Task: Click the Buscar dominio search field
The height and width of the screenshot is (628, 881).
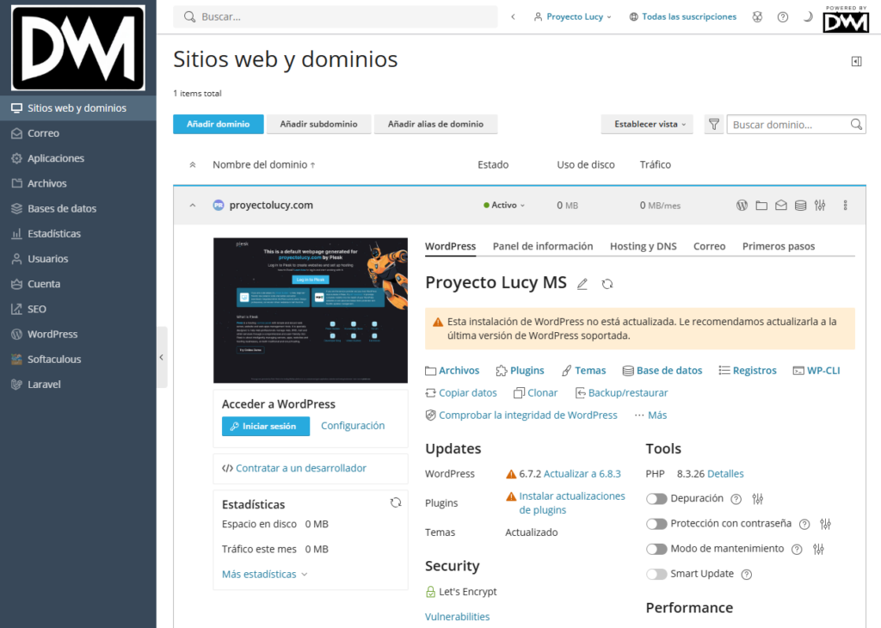Action: click(789, 125)
